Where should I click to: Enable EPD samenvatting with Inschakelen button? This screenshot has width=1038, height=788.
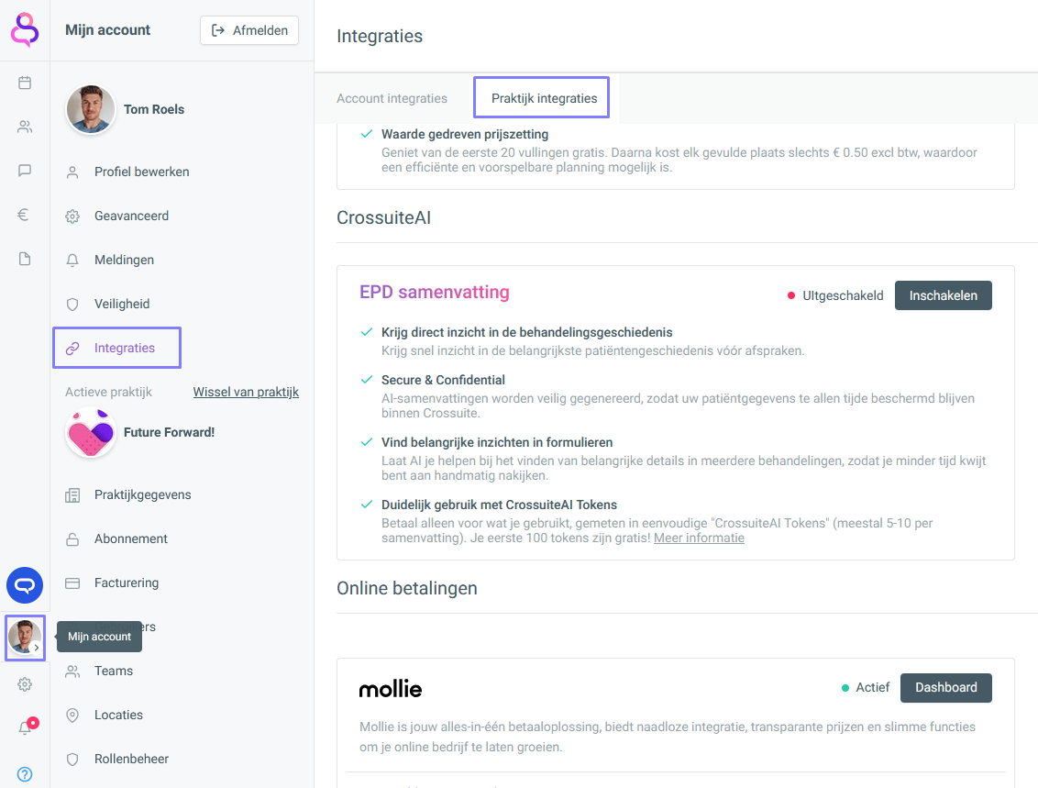[x=943, y=295]
